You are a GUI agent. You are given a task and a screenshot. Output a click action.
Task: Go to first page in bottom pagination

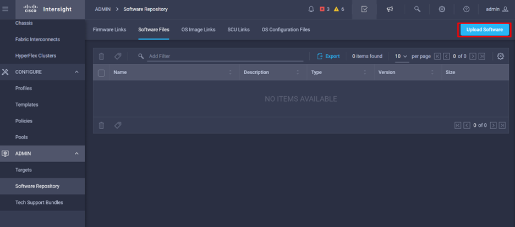coord(458,125)
